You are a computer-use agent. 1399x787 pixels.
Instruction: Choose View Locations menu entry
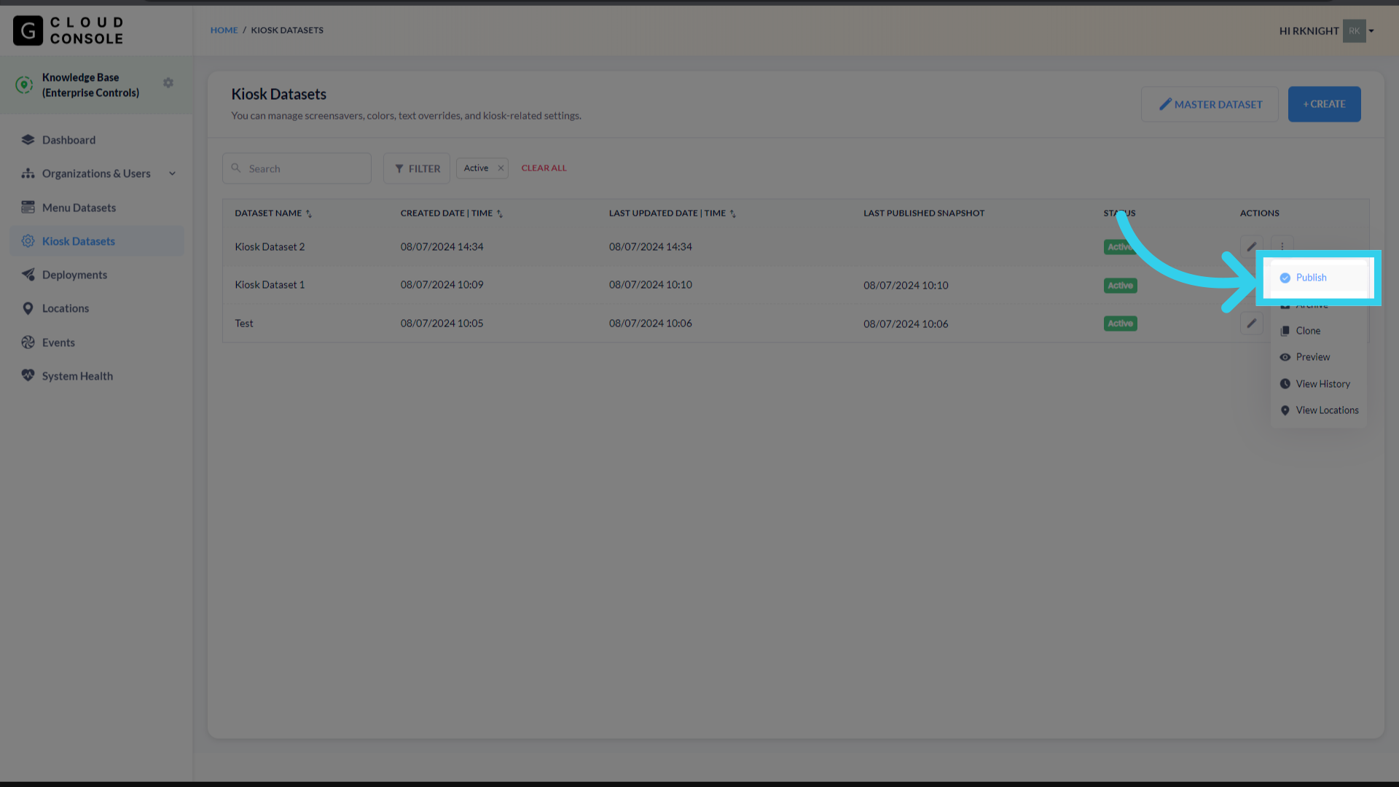coord(1318,410)
